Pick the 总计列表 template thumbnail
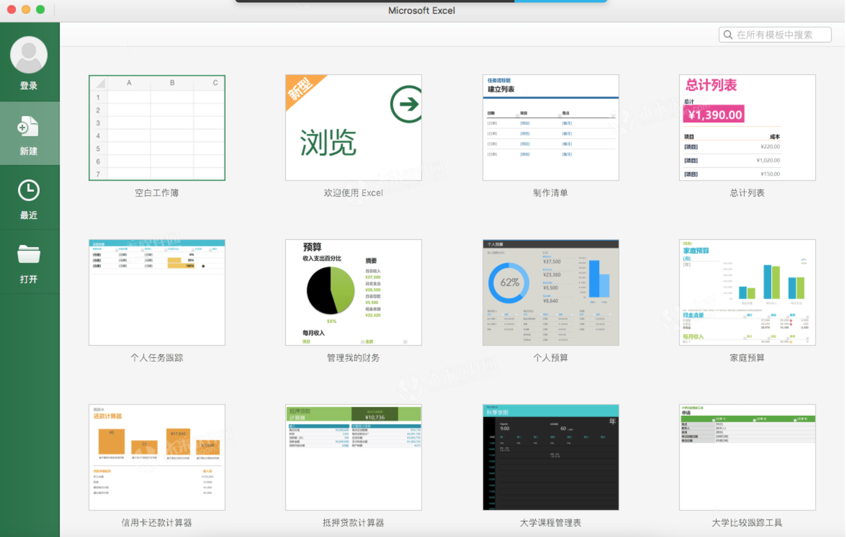 [x=747, y=128]
